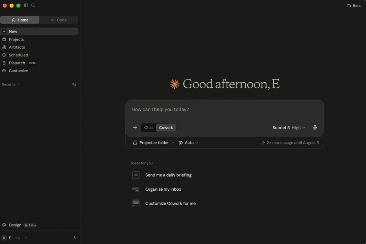Viewport: 366px width, 244px height.
Task: Switch the composer mode to Chat
Action: point(148,128)
